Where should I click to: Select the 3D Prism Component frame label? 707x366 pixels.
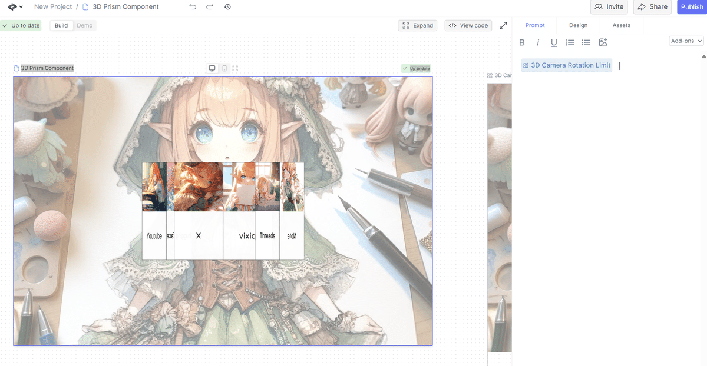click(47, 68)
